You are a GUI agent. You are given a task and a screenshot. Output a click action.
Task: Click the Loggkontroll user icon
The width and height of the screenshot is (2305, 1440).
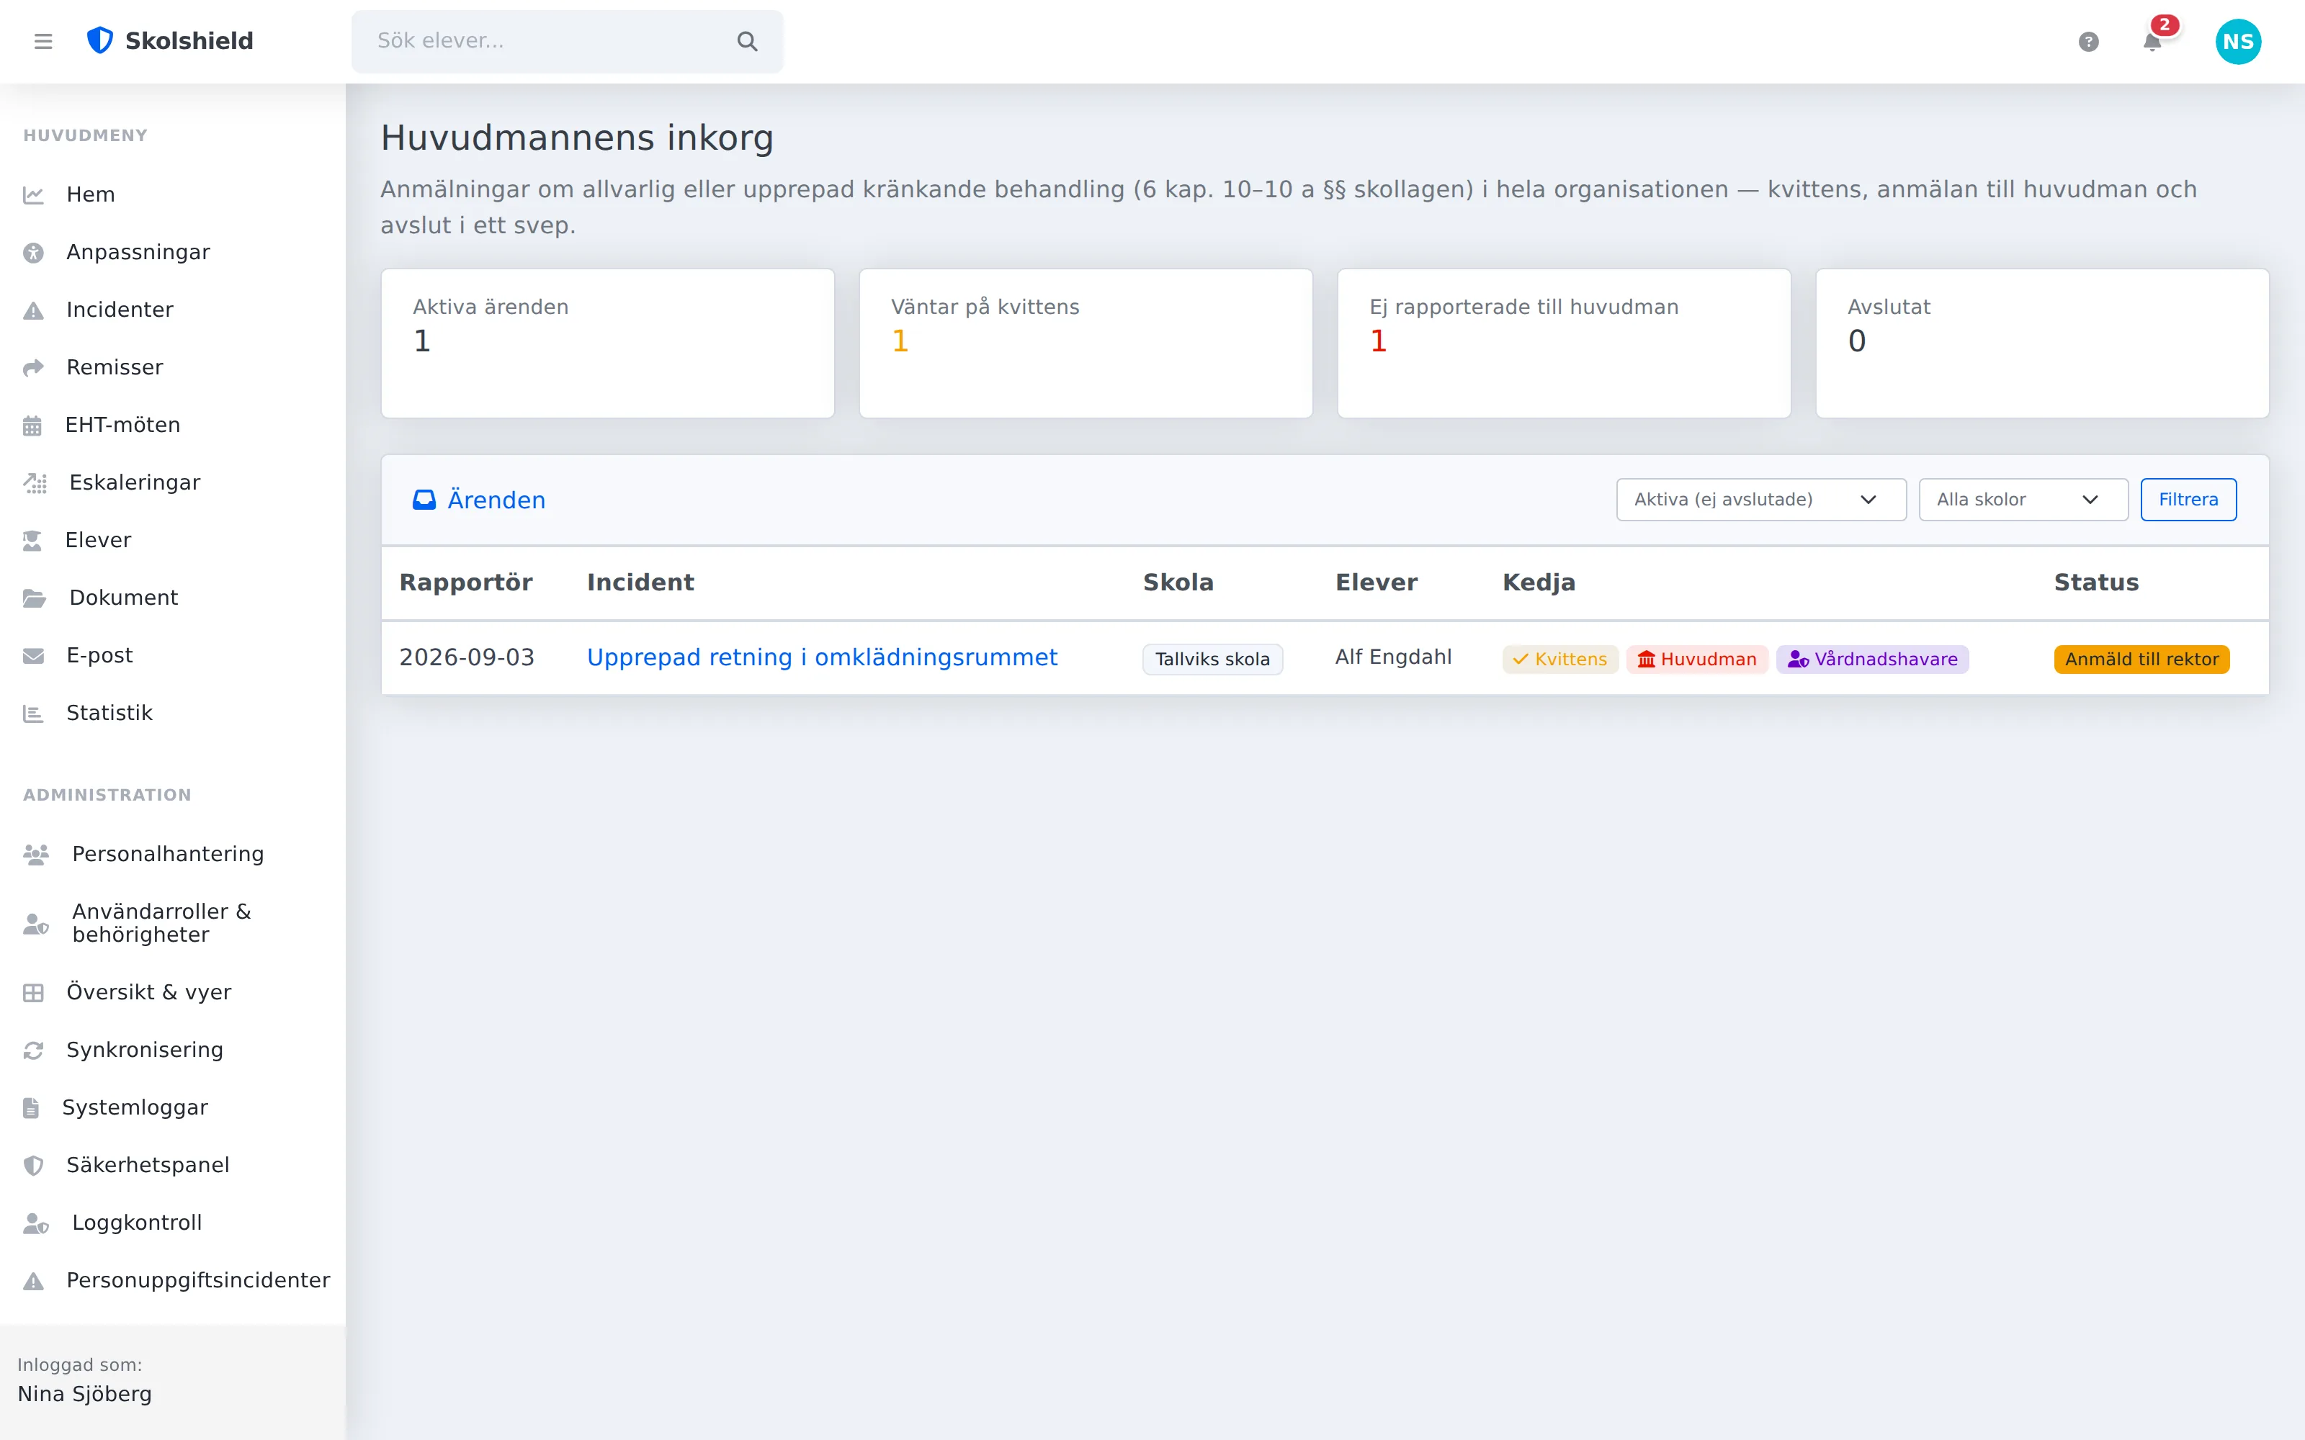[x=36, y=1224]
